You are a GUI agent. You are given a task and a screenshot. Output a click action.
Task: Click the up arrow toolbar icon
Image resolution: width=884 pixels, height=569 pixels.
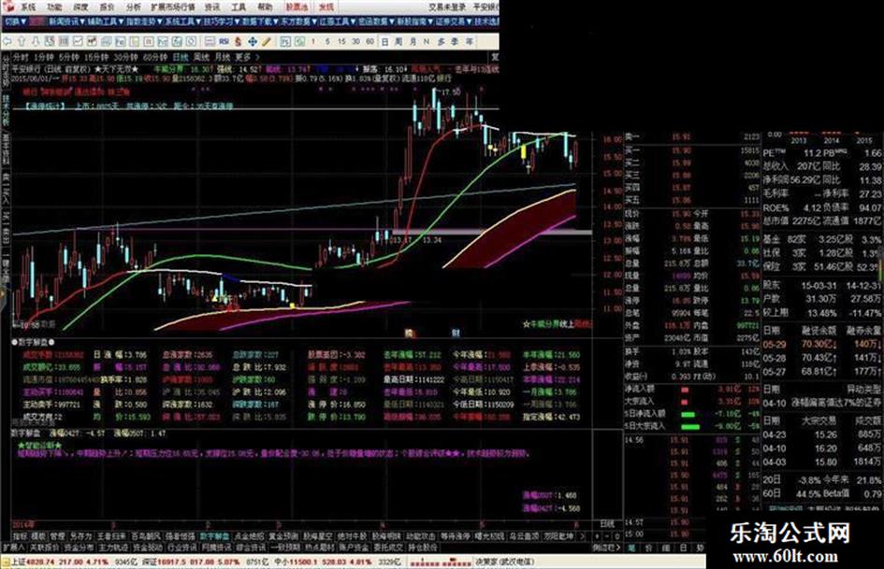click(x=22, y=42)
